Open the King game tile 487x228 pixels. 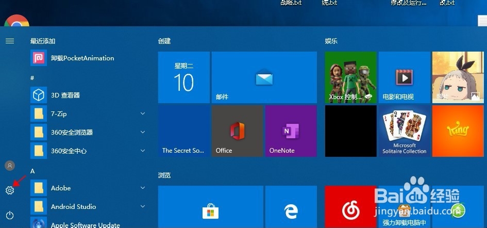pos(458,131)
